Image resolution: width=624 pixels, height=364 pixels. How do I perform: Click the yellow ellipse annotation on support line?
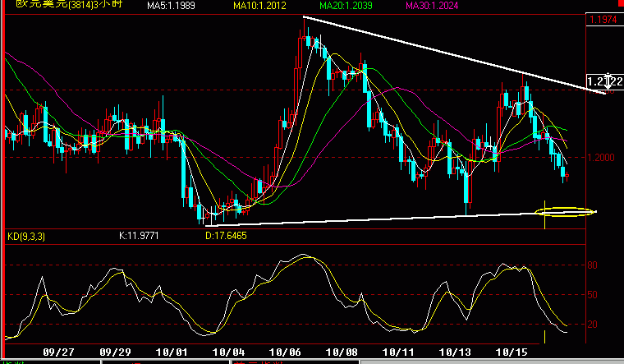pos(565,212)
